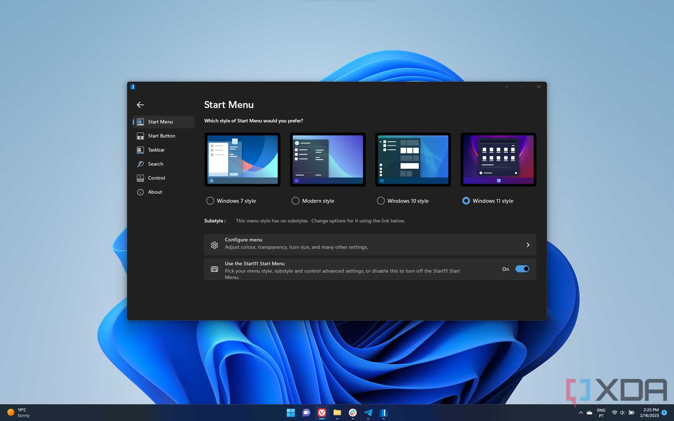Image resolution: width=674 pixels, height=421 pixels.
Task: Open the Control settings section
Action: (x=156, y=178)
